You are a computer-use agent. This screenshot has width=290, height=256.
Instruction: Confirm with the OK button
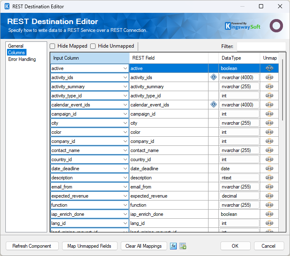coord(235,246)
